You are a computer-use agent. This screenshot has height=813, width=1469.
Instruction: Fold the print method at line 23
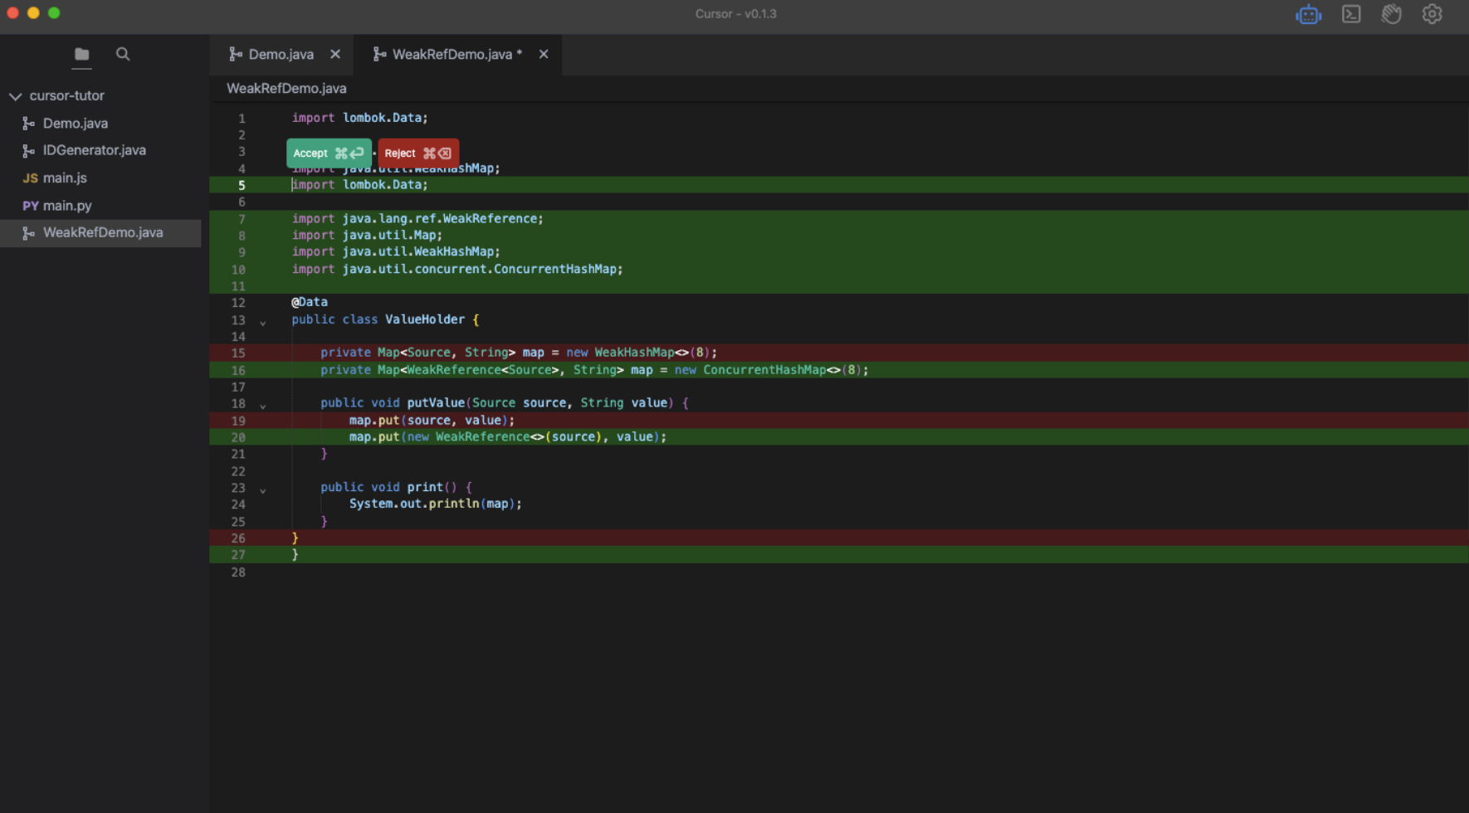(x=263, y=491)
